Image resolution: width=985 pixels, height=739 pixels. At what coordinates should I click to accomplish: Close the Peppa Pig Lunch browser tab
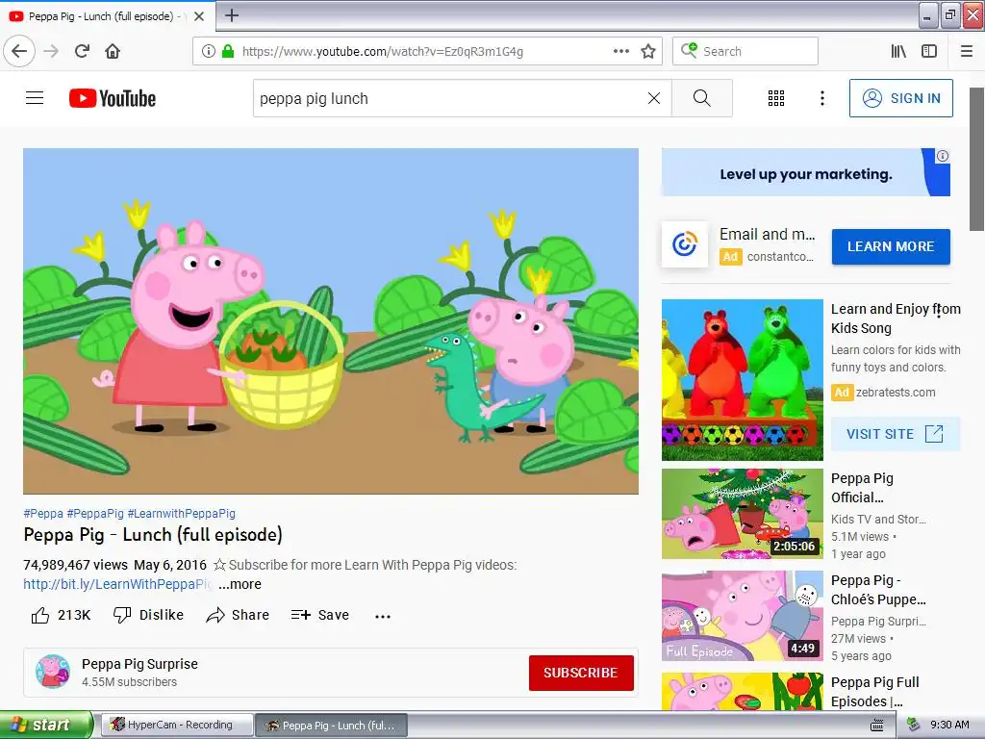(199, 16)
